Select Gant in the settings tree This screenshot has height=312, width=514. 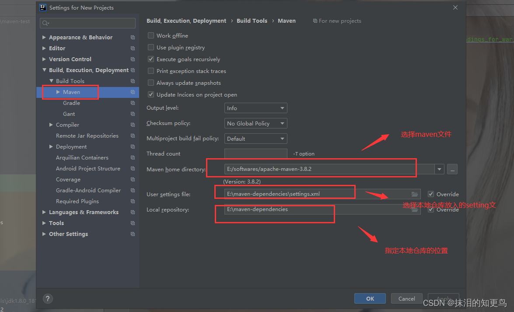[69, 114]
